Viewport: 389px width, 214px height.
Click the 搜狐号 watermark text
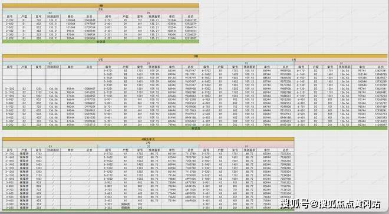pyautogui.click(x=295, y=204)
